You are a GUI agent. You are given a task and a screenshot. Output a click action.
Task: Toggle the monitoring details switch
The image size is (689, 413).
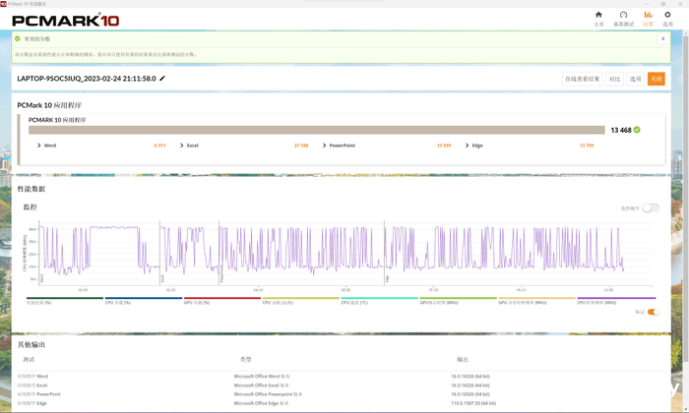(651, 208)
